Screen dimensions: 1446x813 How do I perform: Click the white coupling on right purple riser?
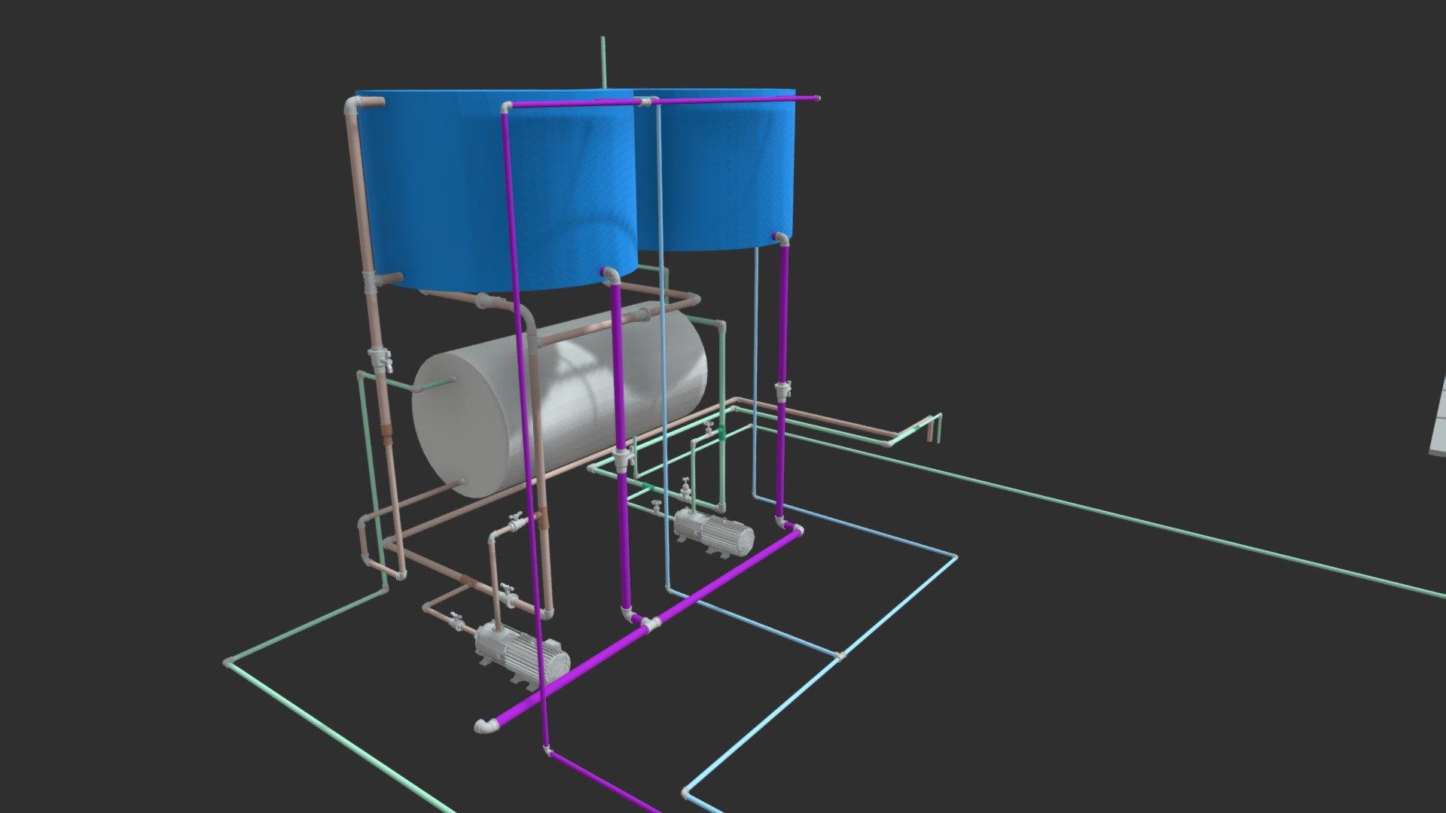[783, 391]
